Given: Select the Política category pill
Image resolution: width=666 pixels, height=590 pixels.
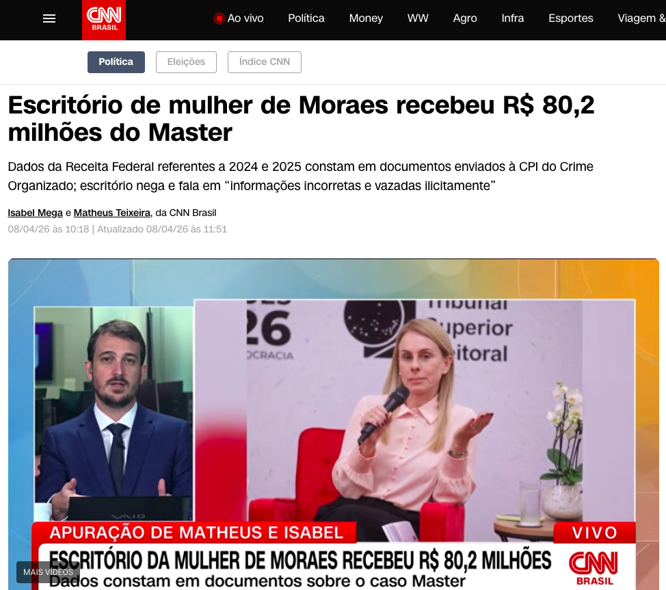Looking at the screenshot, I should (116, 62).
